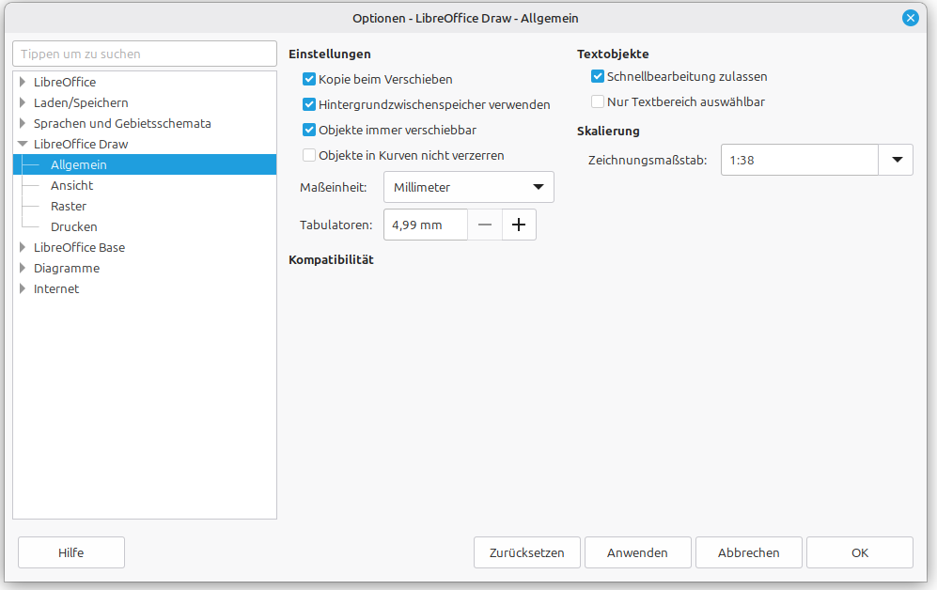Select the Raster page
Viewport: 937px width, 590px height.
[68, 206]
